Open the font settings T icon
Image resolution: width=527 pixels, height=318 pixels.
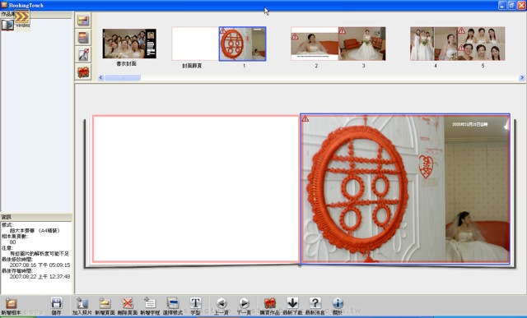tap(195, 303)
